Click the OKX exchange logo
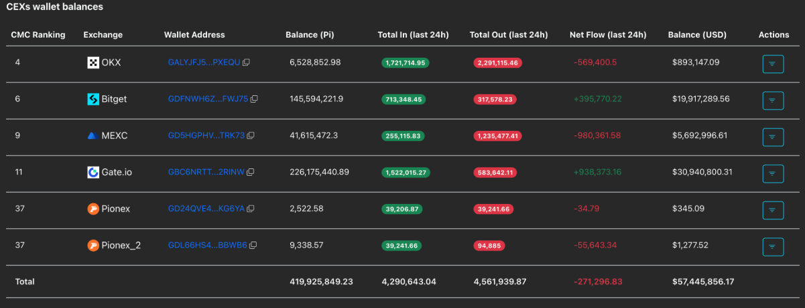 [93, 62]
